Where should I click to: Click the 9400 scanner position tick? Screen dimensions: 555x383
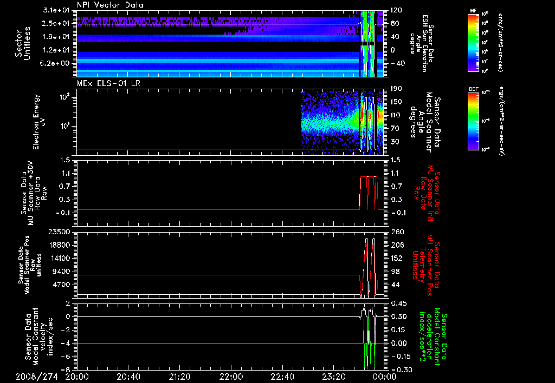[61, 272]
